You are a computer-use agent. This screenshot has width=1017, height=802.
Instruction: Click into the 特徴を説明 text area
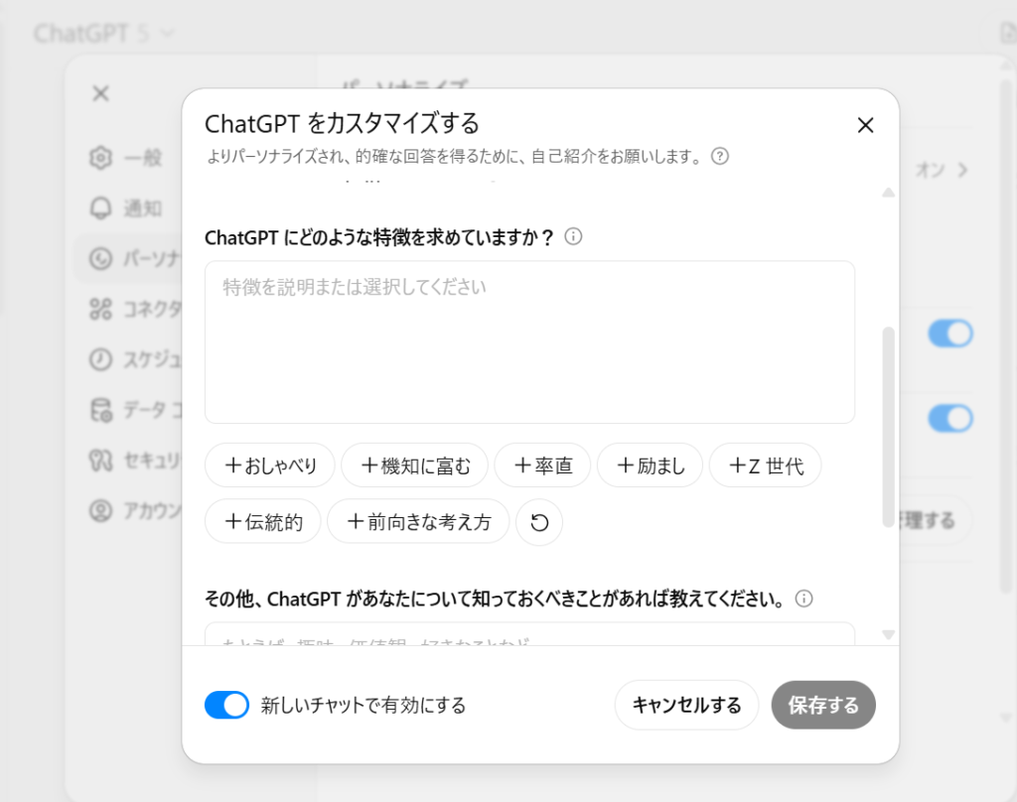[x=529, y=342]
